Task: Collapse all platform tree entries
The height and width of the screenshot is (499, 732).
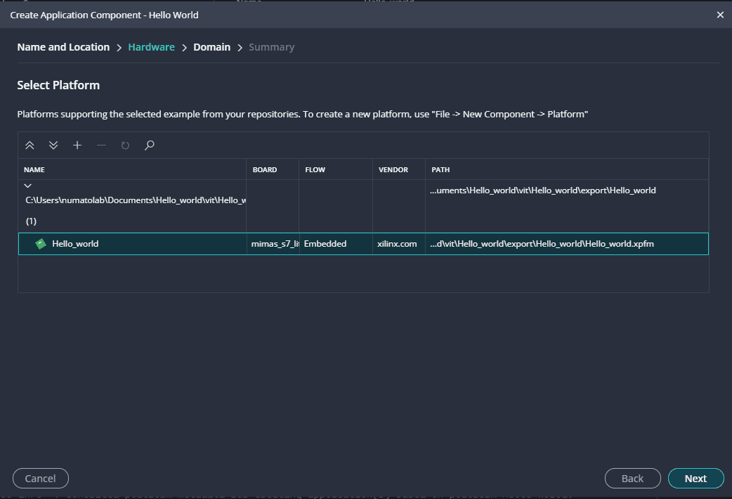Action: [x=30, y=145]
